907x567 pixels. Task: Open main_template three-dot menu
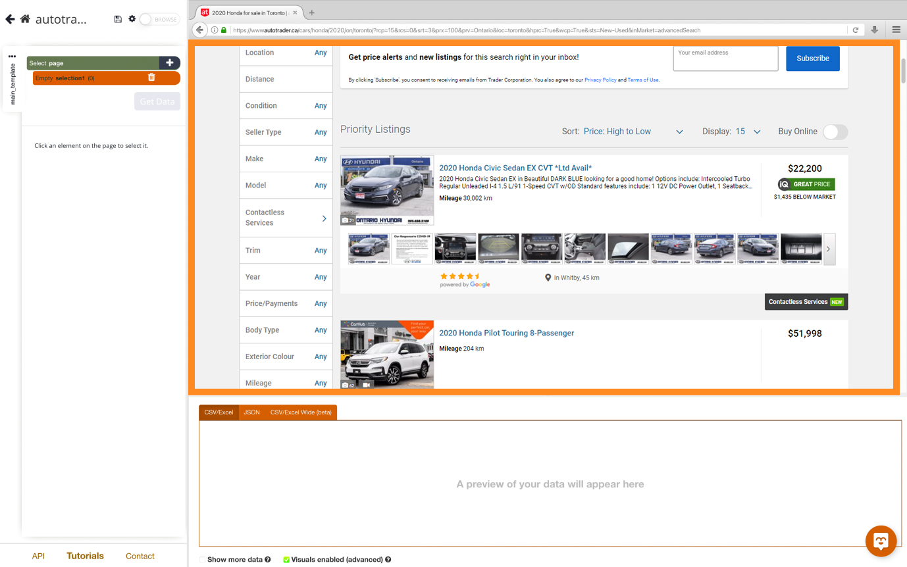[x=12, y=57]
